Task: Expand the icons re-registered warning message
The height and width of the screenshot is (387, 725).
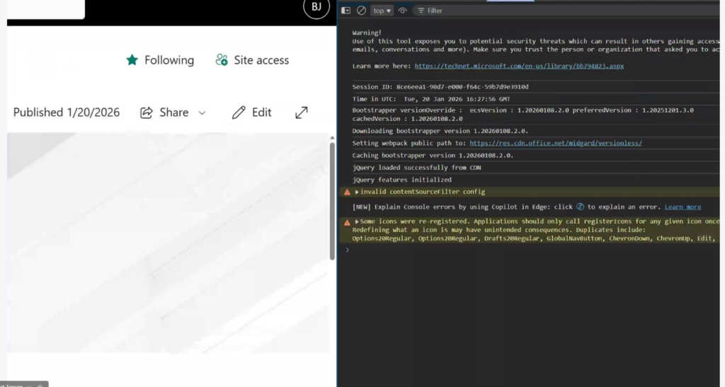Action: click(358, 221)
